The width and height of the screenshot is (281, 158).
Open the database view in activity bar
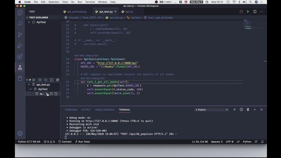pyautogui.click(x=20, y=78)
